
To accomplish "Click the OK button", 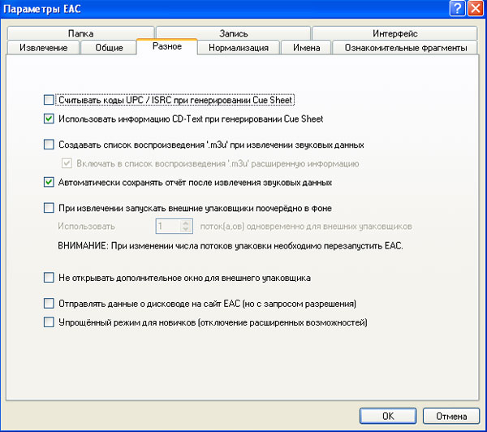I will 388,415.
